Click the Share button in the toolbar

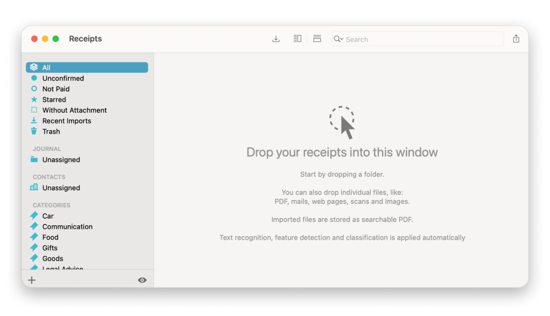click(x=516, y=39)
